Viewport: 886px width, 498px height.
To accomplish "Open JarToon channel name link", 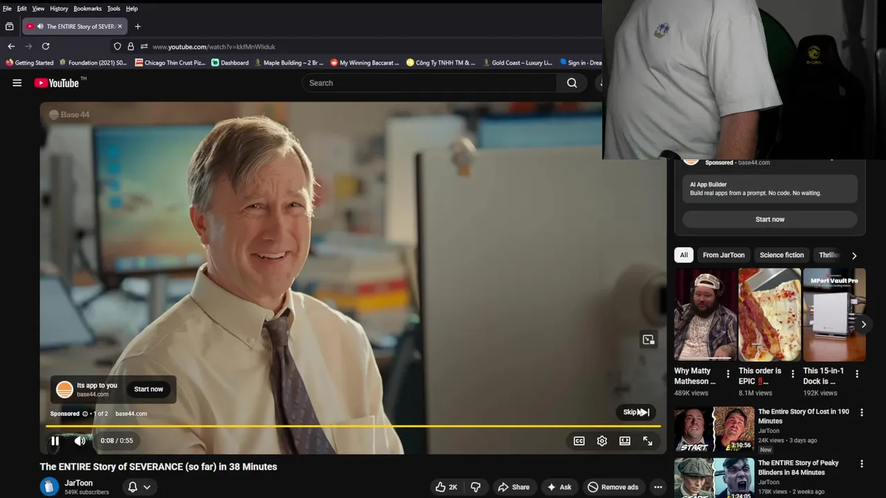I will [78, 483].
